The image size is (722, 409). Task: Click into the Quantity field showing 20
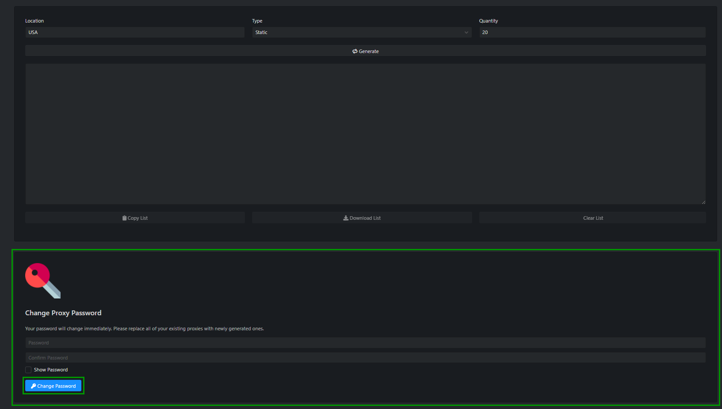point(592,32)
